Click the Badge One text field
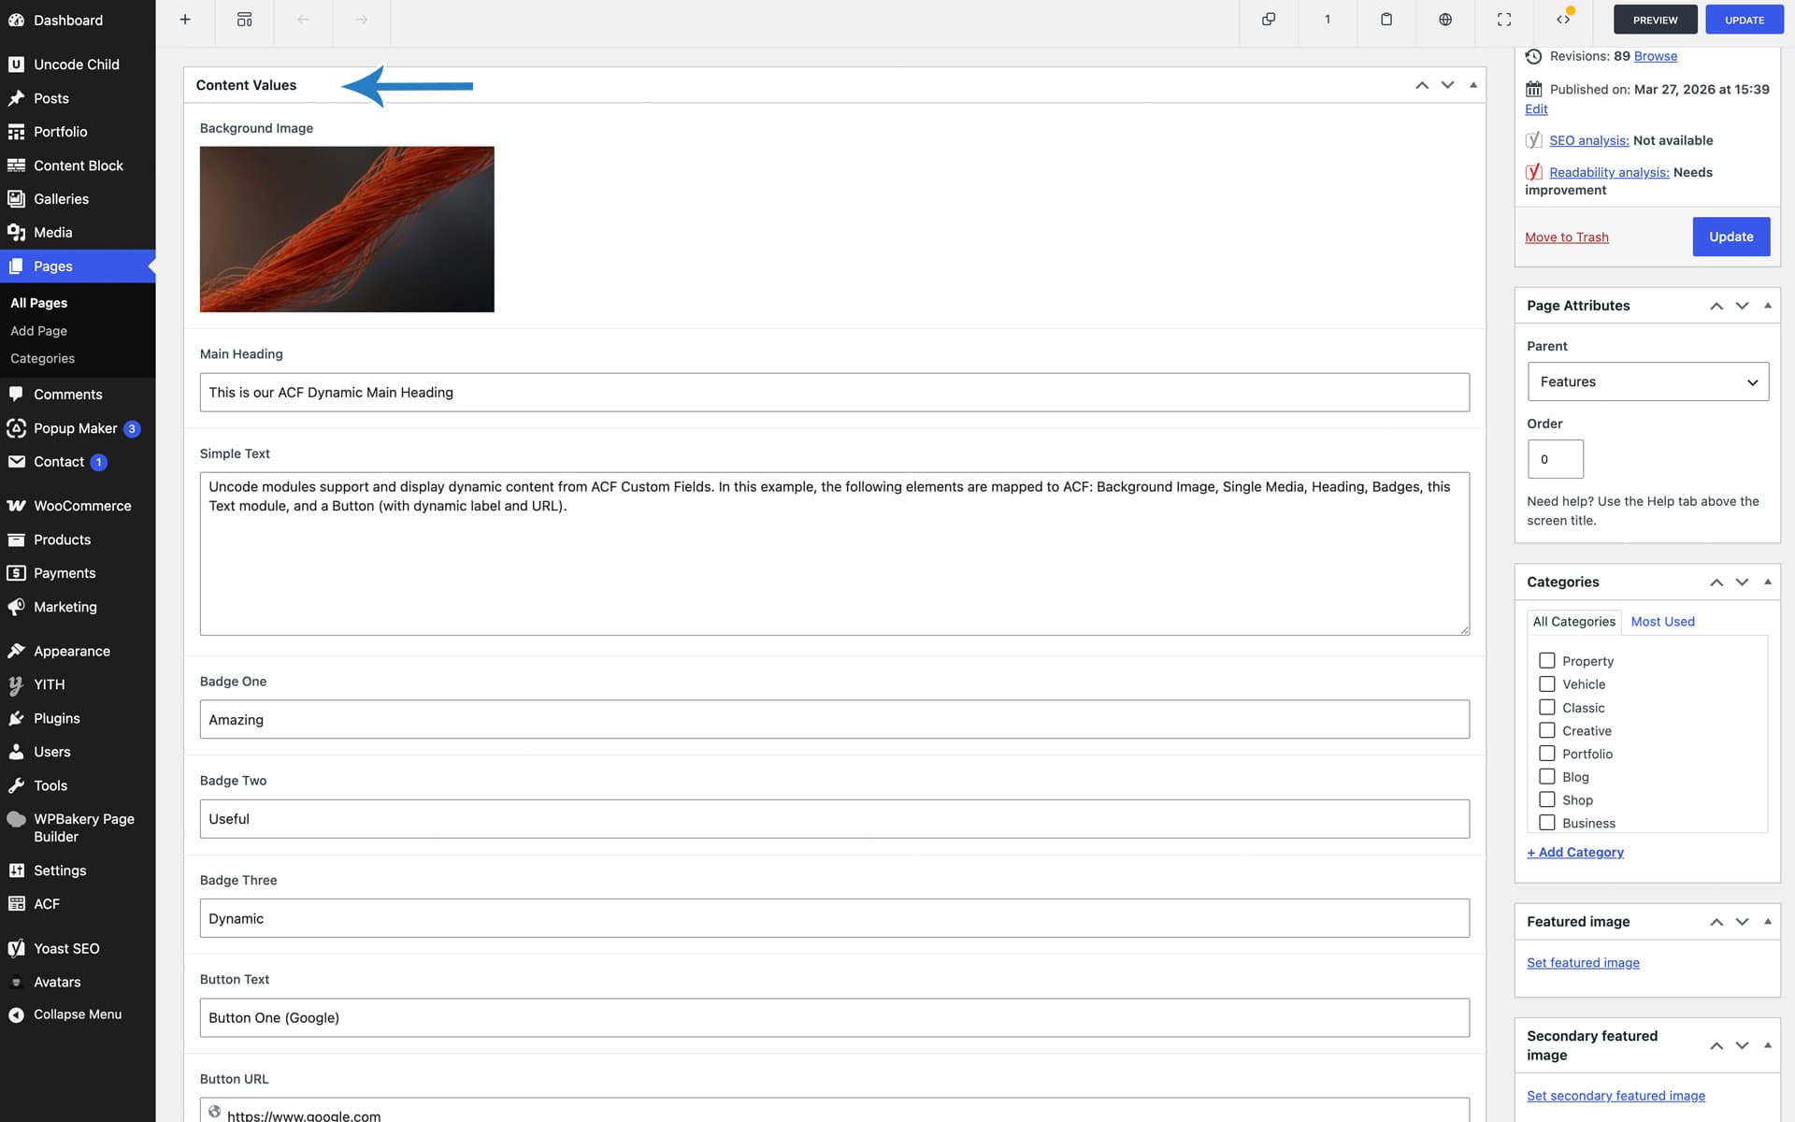This screenshot has width=1795, height=1122. pyautogui.click(x=834, y=720)
